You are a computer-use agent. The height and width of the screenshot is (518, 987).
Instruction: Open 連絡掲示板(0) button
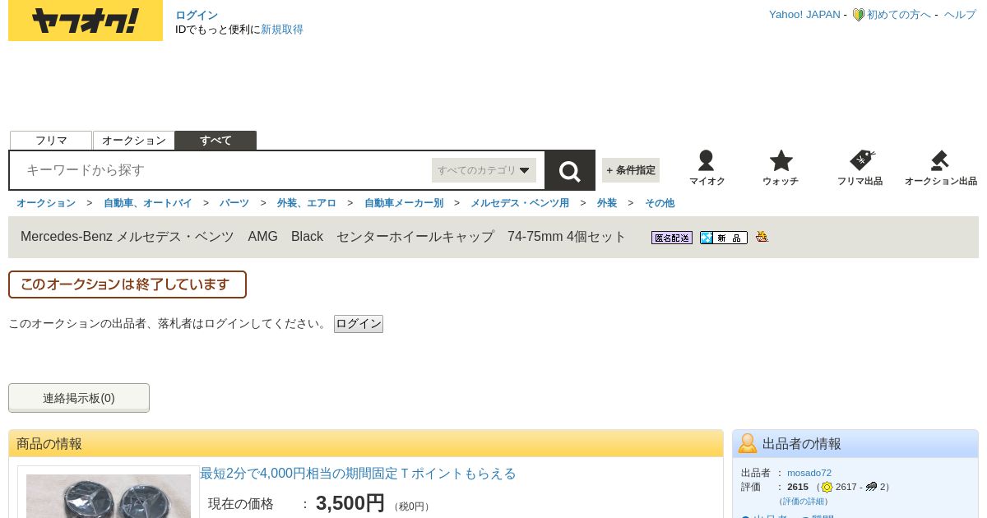pyautogui.click(x=79, y=398)
